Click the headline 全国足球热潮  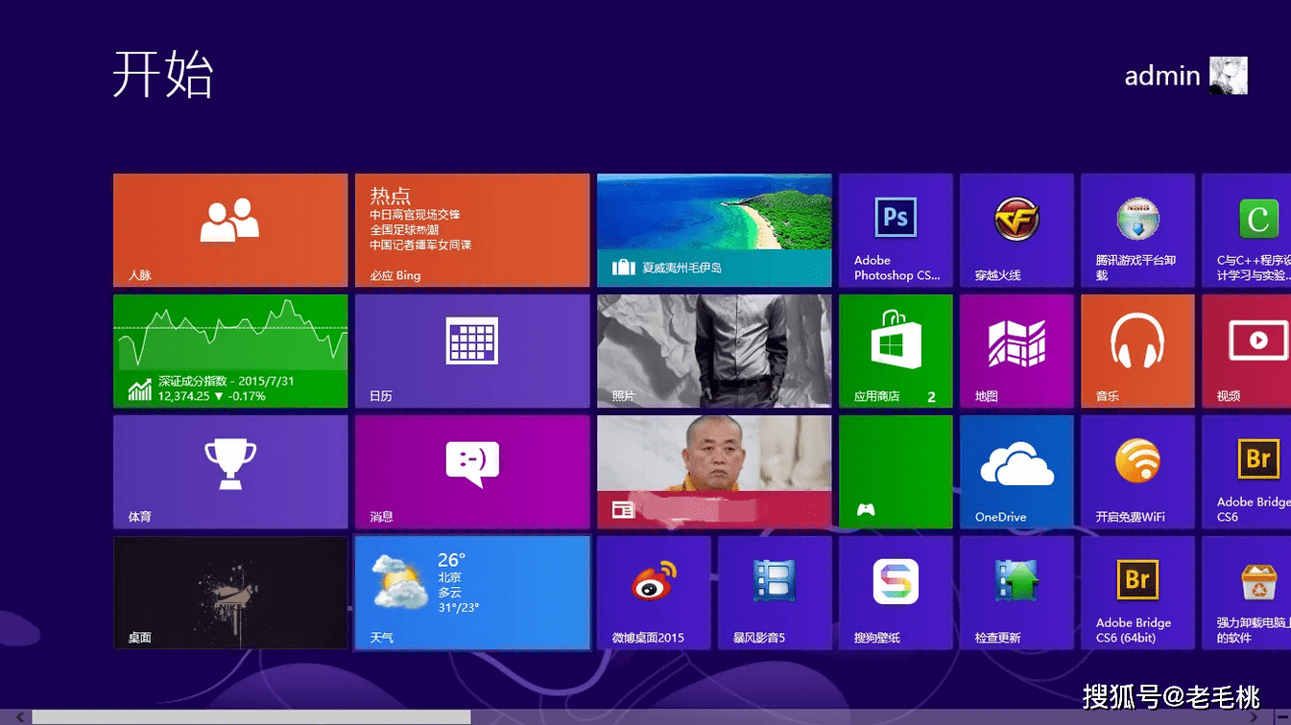click(x=404, y=230)
